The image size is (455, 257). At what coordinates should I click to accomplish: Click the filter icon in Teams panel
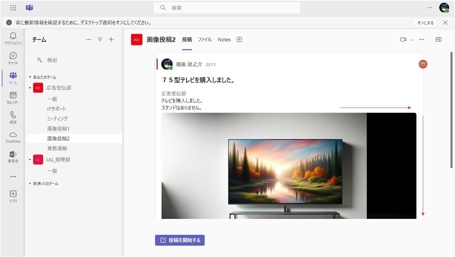[100, 39]
